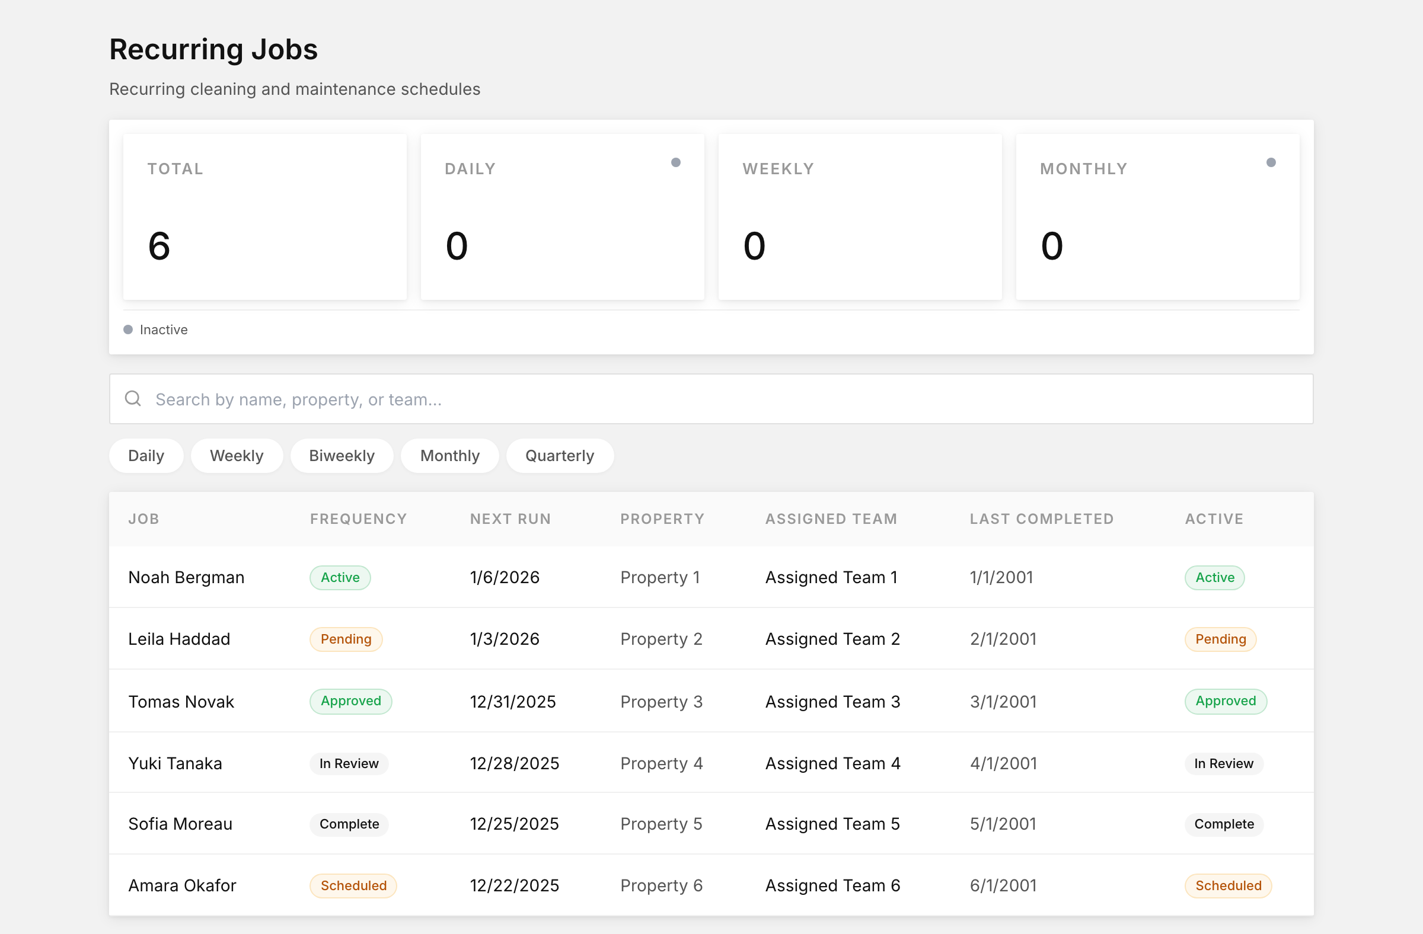Sort by the Frequency column header

tap(358, 519)
